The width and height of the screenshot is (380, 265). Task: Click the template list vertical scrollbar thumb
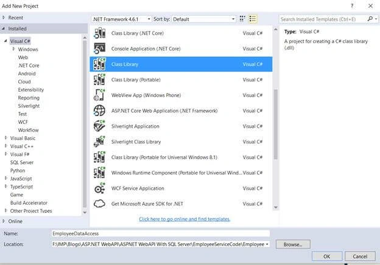tap(275, 124)
